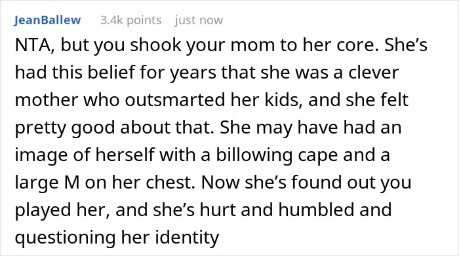The height and width of the screenshot is (256, 459).
Task: Click the word 'kids' in third line
Action: [280, 100]
